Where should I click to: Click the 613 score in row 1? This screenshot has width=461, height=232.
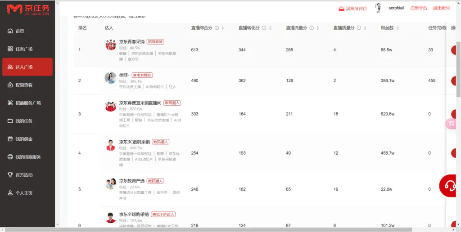pos(194,50)
